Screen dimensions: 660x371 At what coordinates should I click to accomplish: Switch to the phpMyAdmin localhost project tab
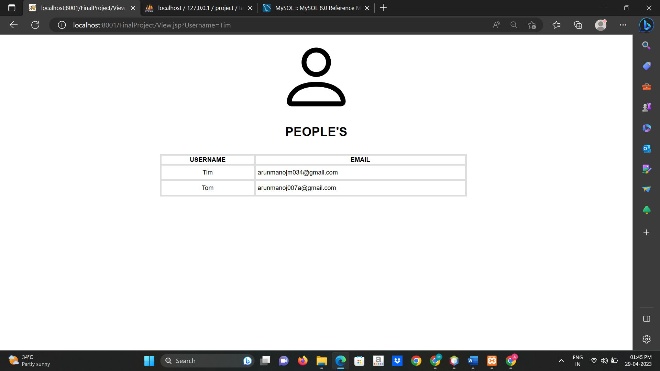click(199, 8)
